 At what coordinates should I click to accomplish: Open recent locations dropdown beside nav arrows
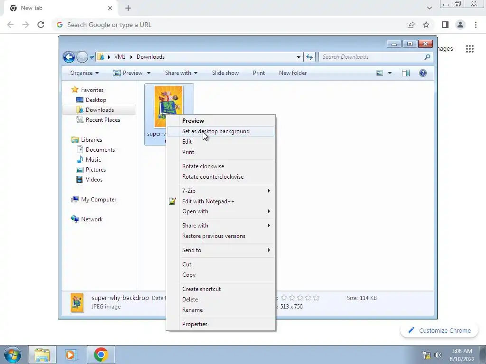point(92,57)
